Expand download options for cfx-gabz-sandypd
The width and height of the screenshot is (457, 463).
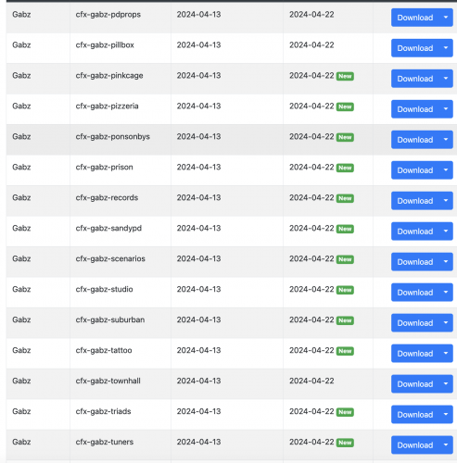point(446,231)
